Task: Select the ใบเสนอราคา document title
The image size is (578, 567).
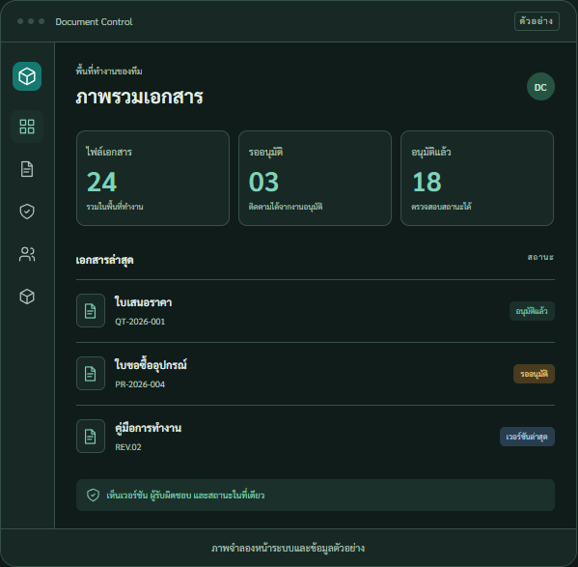Action: [x=143, y=302]
